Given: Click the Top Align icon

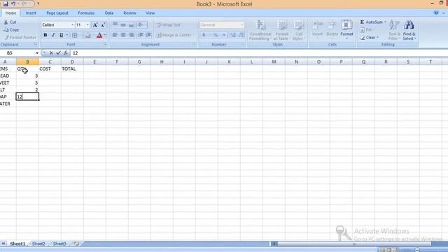Looking at the screenshot, I should 115,25.
